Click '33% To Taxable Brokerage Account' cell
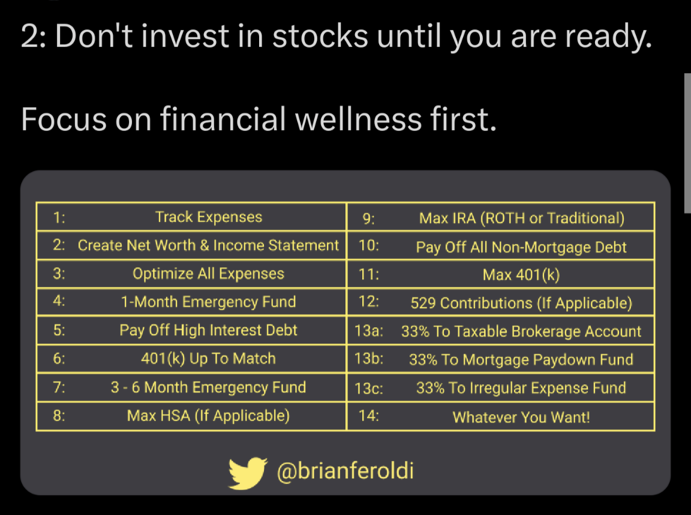 pos(521,332)
